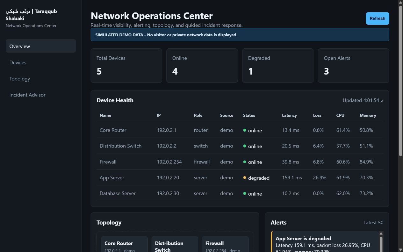Click the 159.1 ms latency value

coord(292,177)
